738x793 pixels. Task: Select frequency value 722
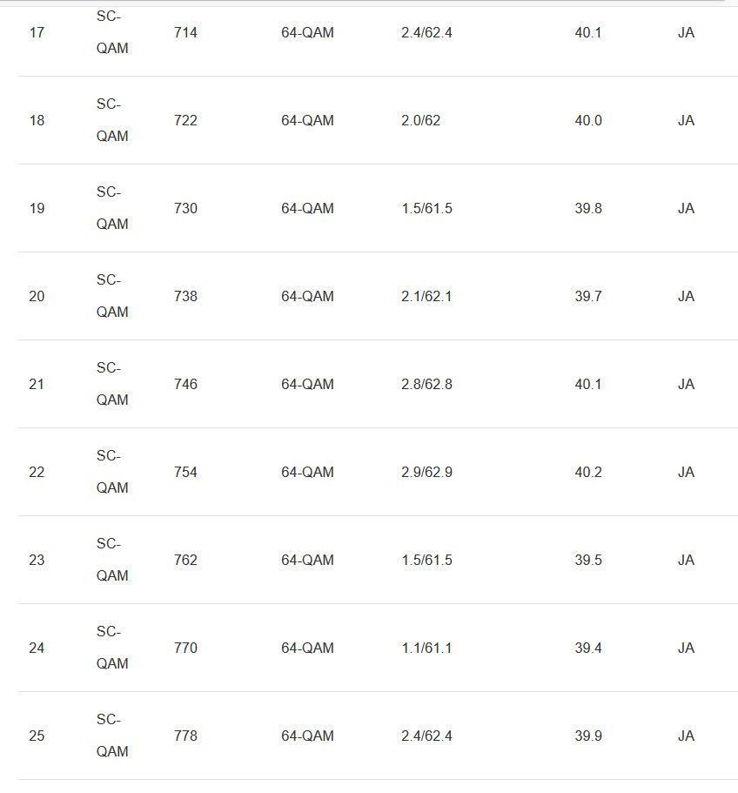point(185,121)
